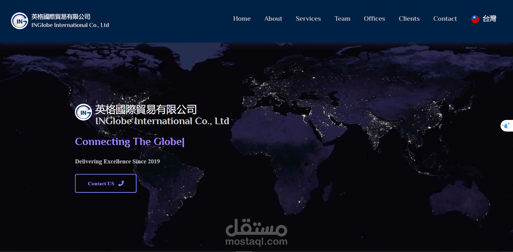Select Offices from the navigation bar

pyautogui.click(x=374, y=19)
